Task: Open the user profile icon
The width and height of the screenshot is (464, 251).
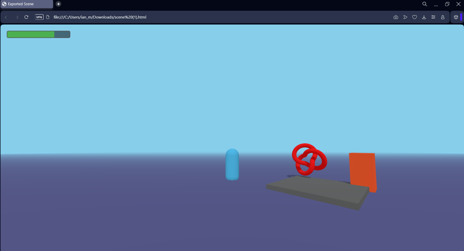Action: click(443, 17)
